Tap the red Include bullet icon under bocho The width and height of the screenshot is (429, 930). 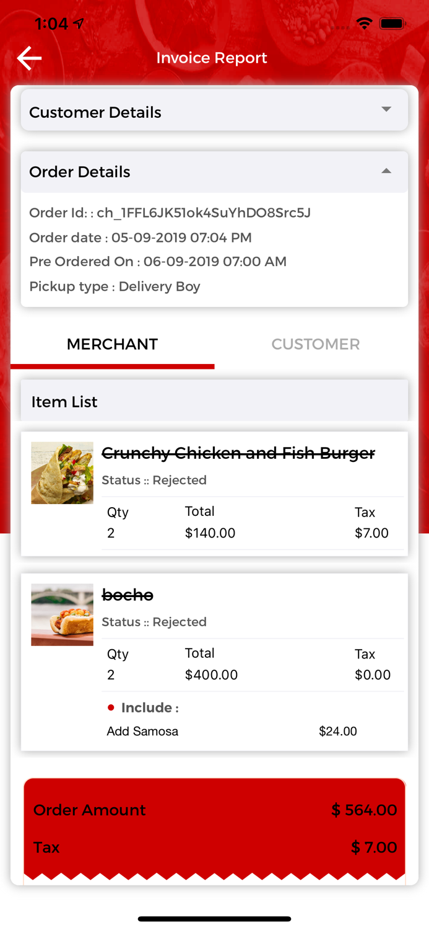point(111,707)
